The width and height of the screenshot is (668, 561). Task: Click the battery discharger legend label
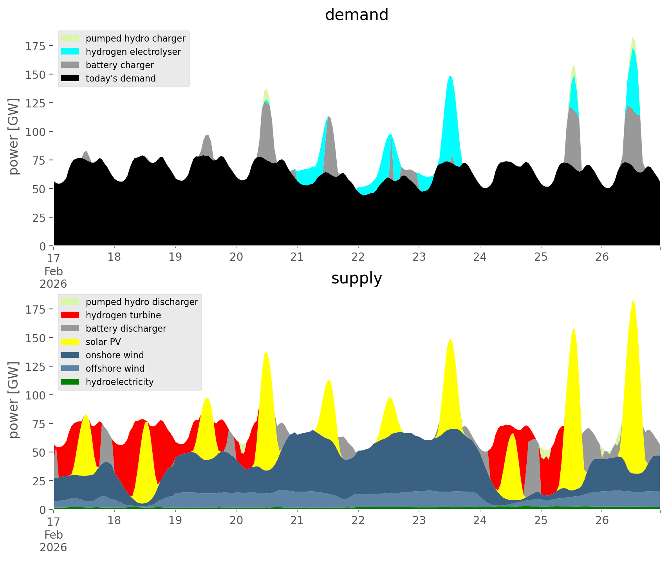click(126, 329)
